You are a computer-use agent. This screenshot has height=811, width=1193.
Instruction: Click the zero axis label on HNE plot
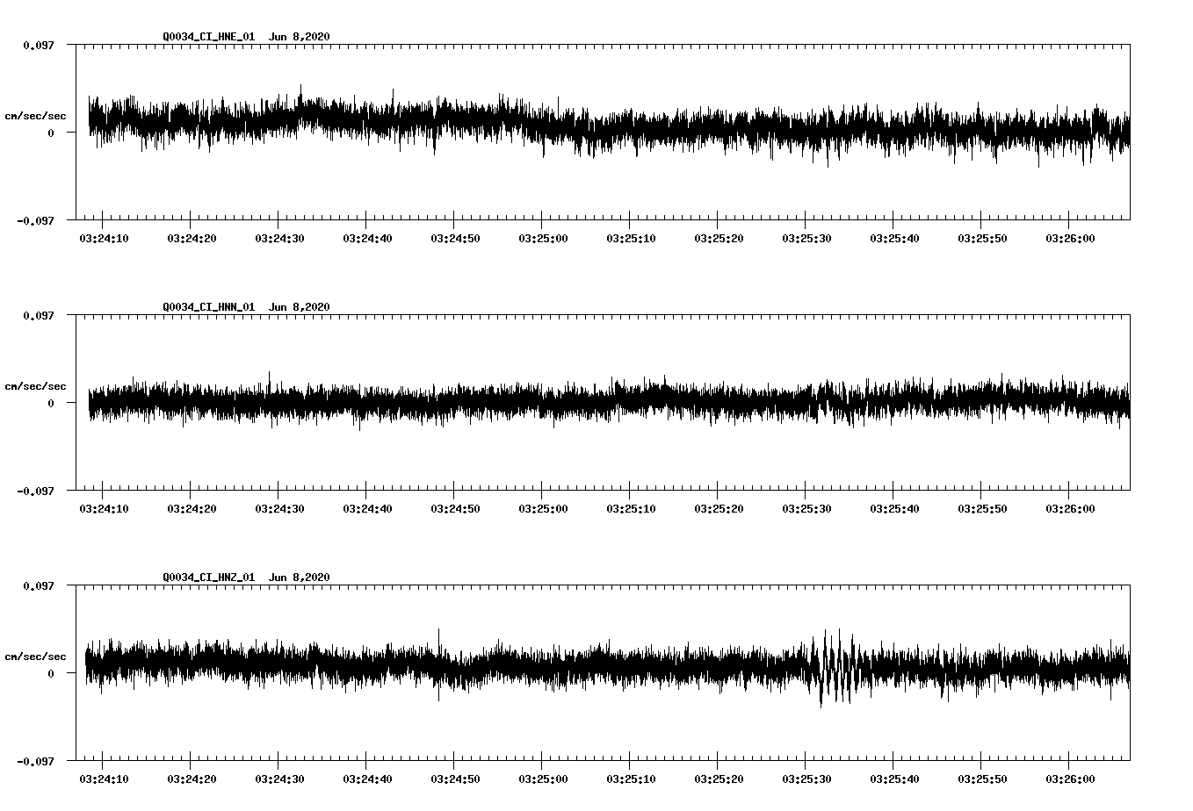pos(51,133)
